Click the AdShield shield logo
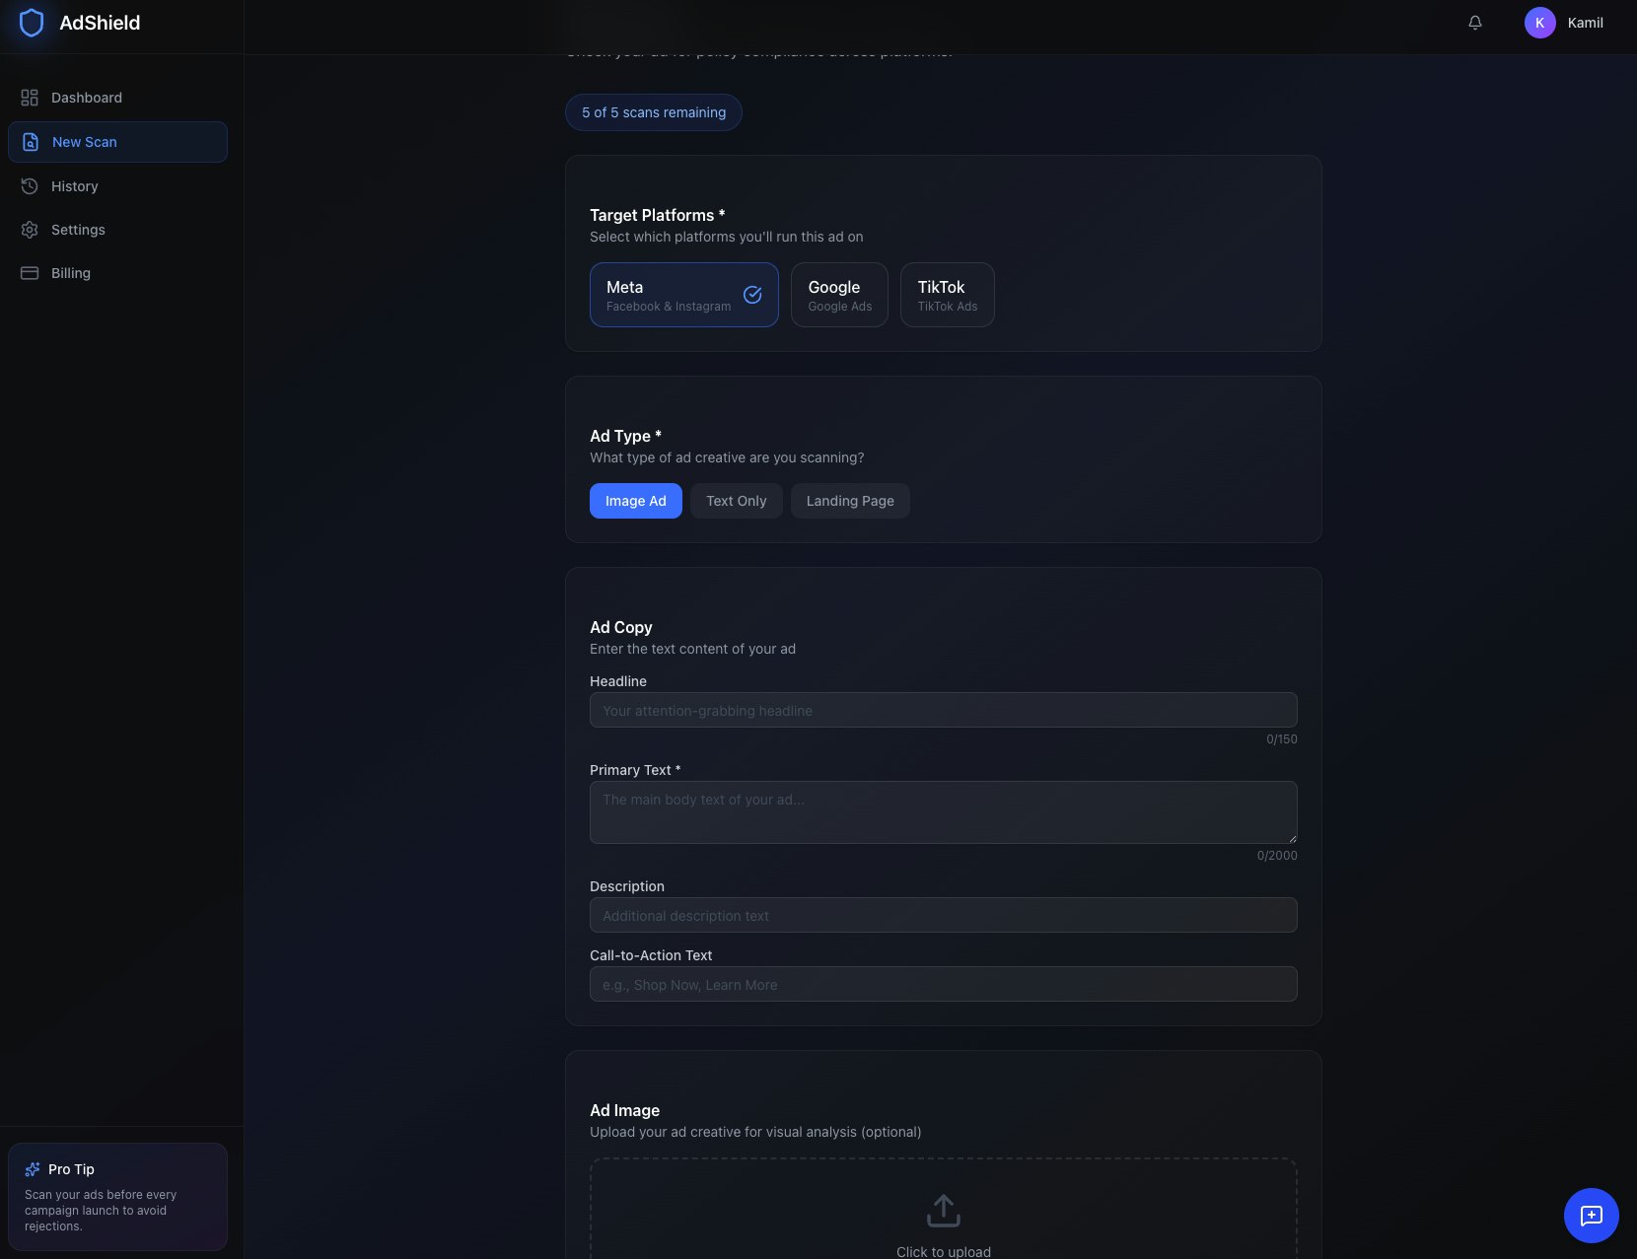 point(33,22)
